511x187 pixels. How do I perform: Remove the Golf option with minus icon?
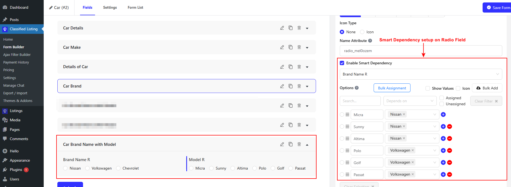click(x=450, y=162)
